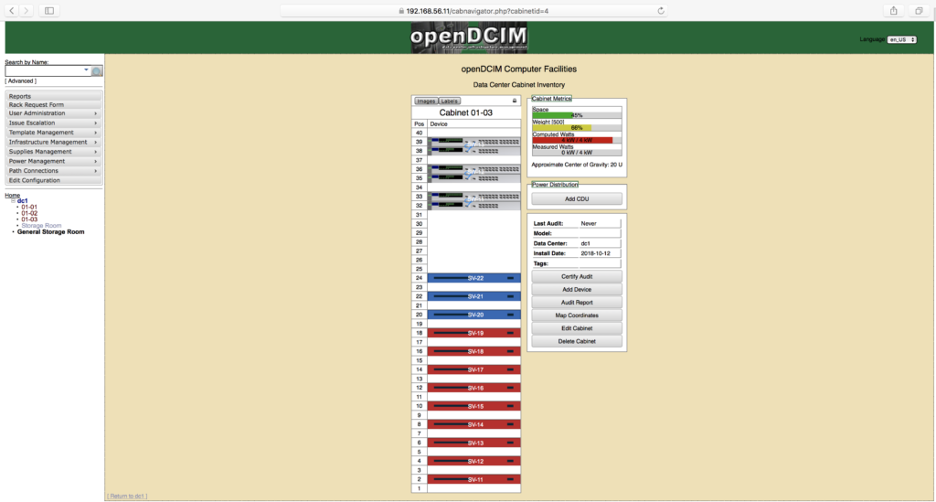The image size is (936, 502).
Task: Click the search magnifier icon in sidebar
Action: [97, 71]
